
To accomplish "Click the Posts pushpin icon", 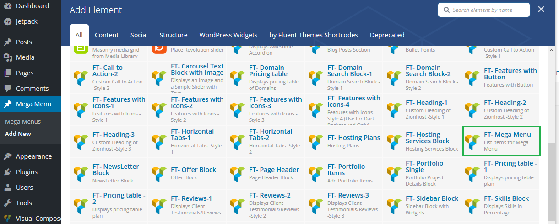I will point(8,42).
